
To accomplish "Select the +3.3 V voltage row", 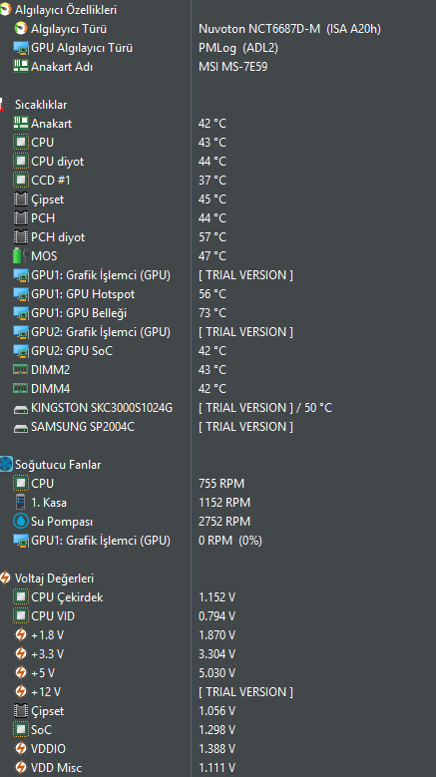I will click(x=218, y=654).
